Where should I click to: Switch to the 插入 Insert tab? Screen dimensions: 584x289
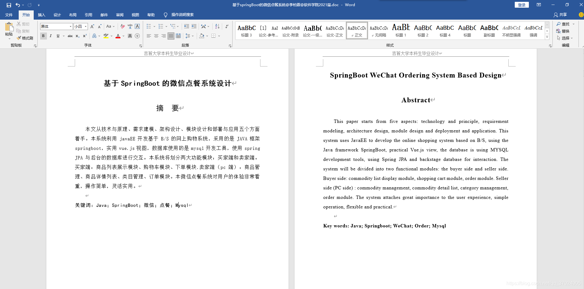coord(42,15)
